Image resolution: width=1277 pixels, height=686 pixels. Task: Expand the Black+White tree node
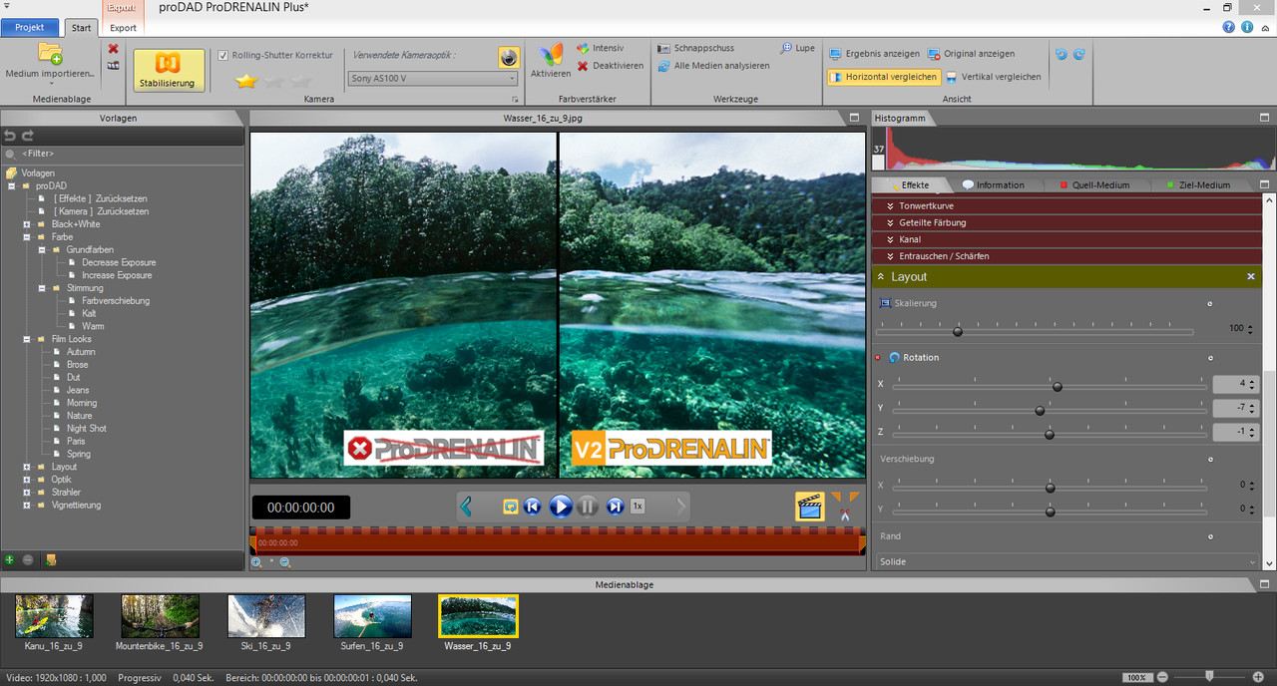27,224
